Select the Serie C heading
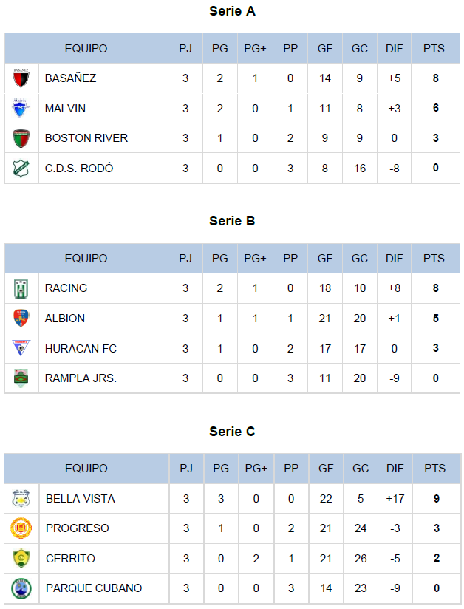The height and width of the screenshot is (609, 464). pos(232,432)
